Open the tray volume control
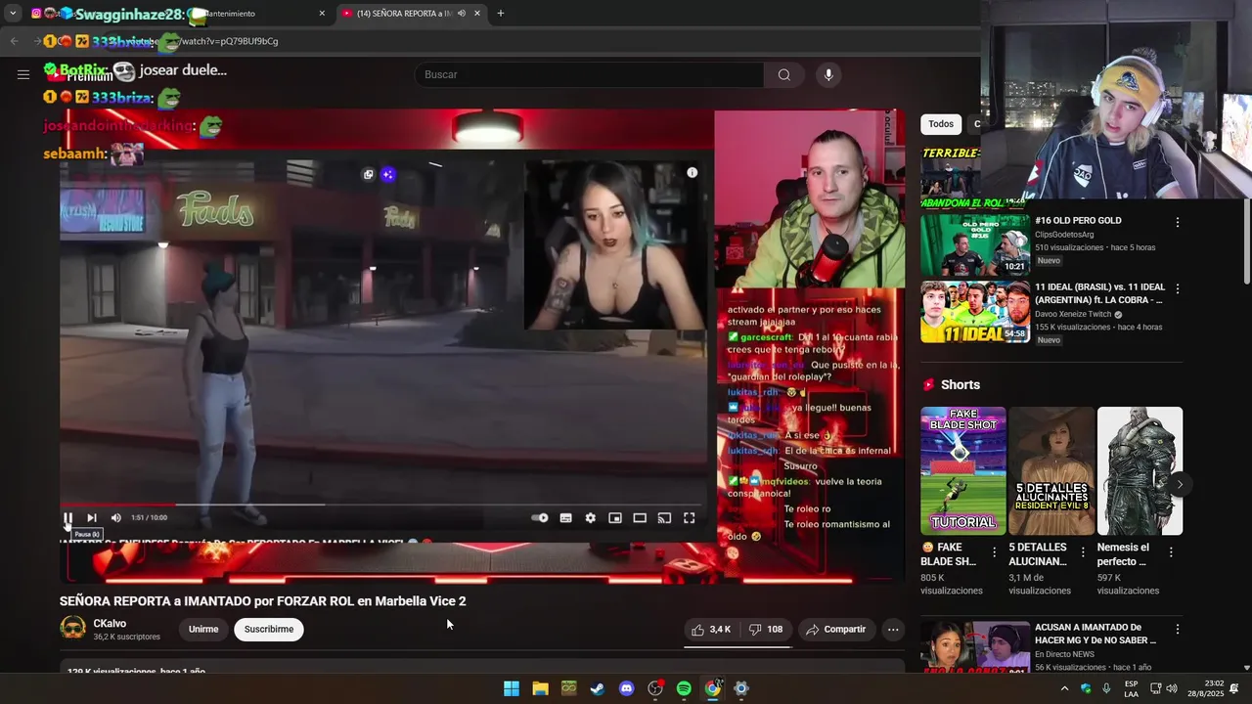The image size is (1252, 704). [1172, 688]
